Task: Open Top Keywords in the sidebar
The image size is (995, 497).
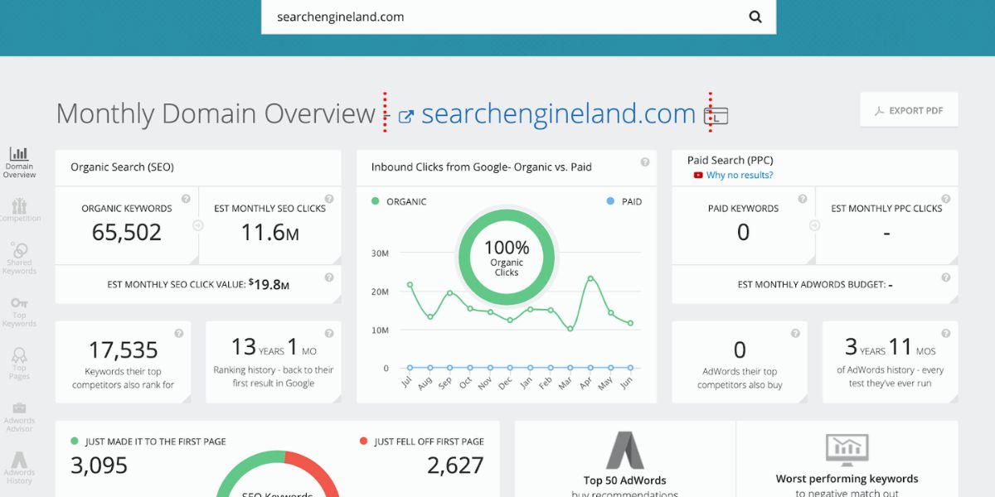Action: coord(19,312)
